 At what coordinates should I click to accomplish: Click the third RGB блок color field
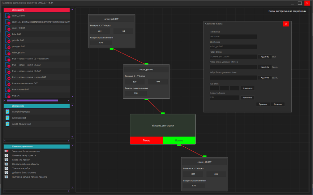[234, 88]
